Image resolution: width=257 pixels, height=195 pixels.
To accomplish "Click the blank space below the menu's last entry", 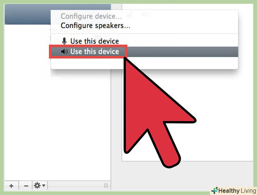I will (144, 63).
